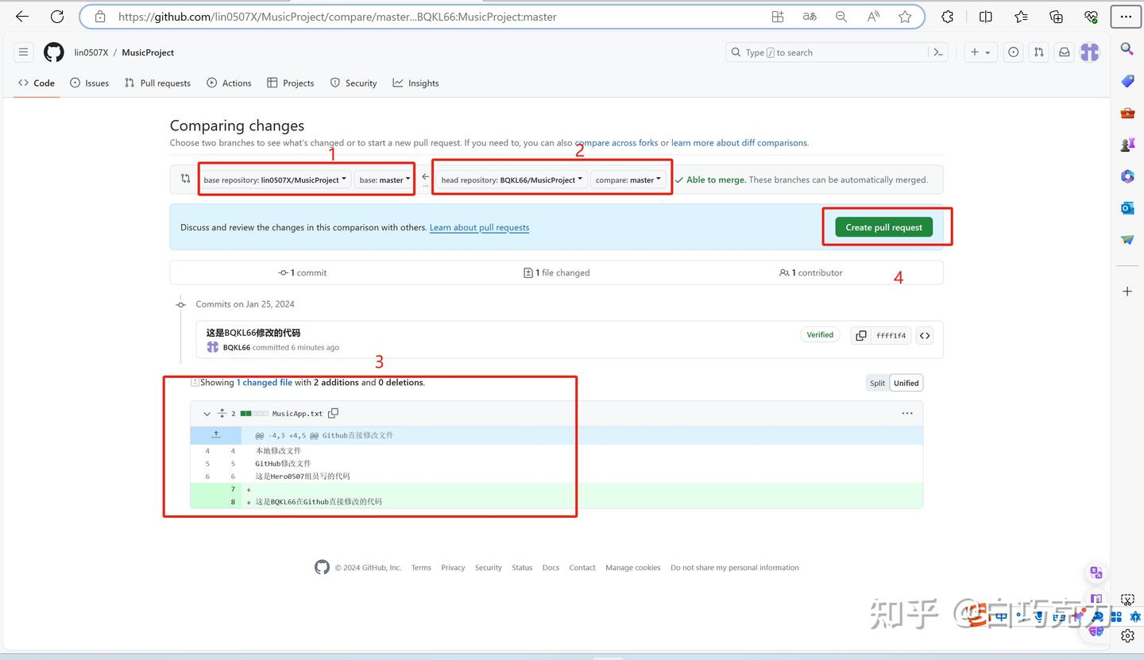The height and width of the screenshot is (660, 1144).
Task: Open the GitHub hamburger navigation menu
Action: coord(23,52)
